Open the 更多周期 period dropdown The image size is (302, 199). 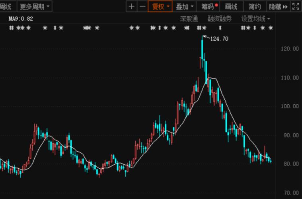coord(35,6)
